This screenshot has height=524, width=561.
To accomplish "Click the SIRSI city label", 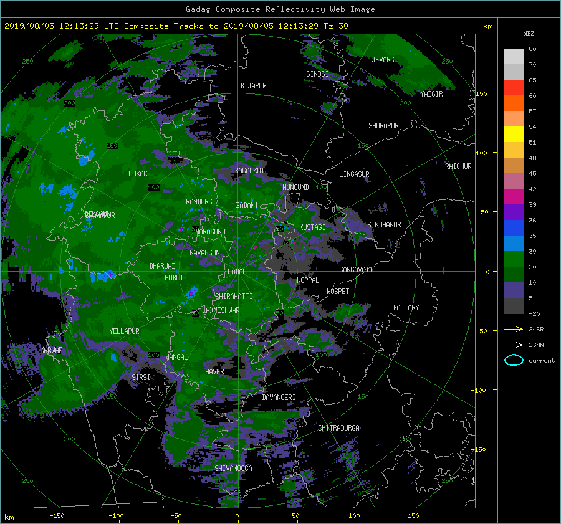I will [141, 378].
